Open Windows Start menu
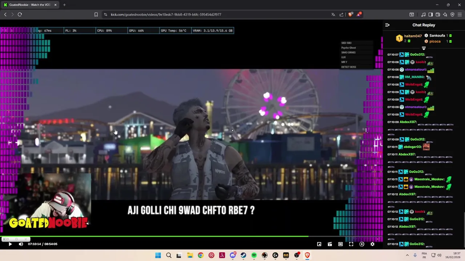Image resolution: width=465 pixels, height=261 pixels. (x=158, y=255)
